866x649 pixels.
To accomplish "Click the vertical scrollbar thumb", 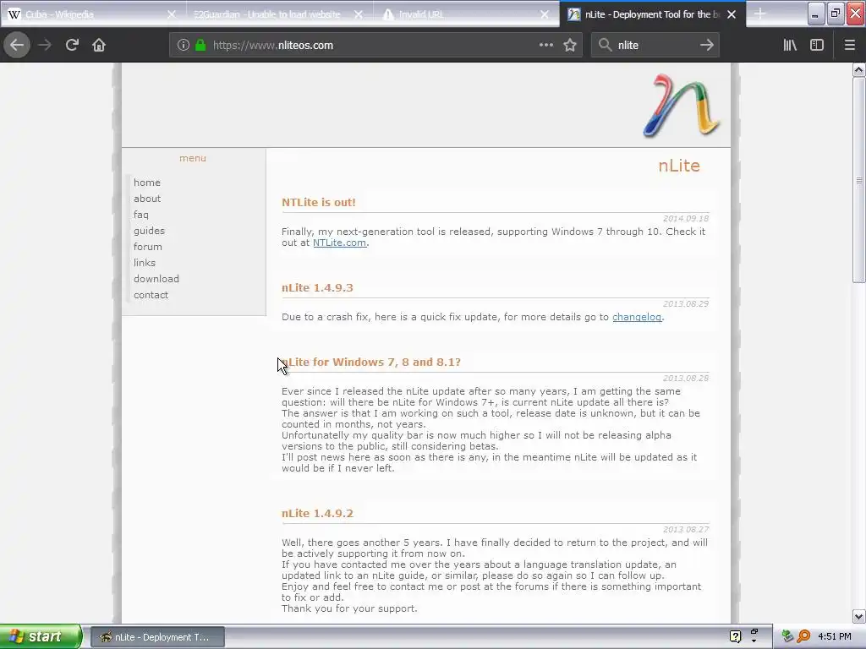I will click(x=859, y=181).
